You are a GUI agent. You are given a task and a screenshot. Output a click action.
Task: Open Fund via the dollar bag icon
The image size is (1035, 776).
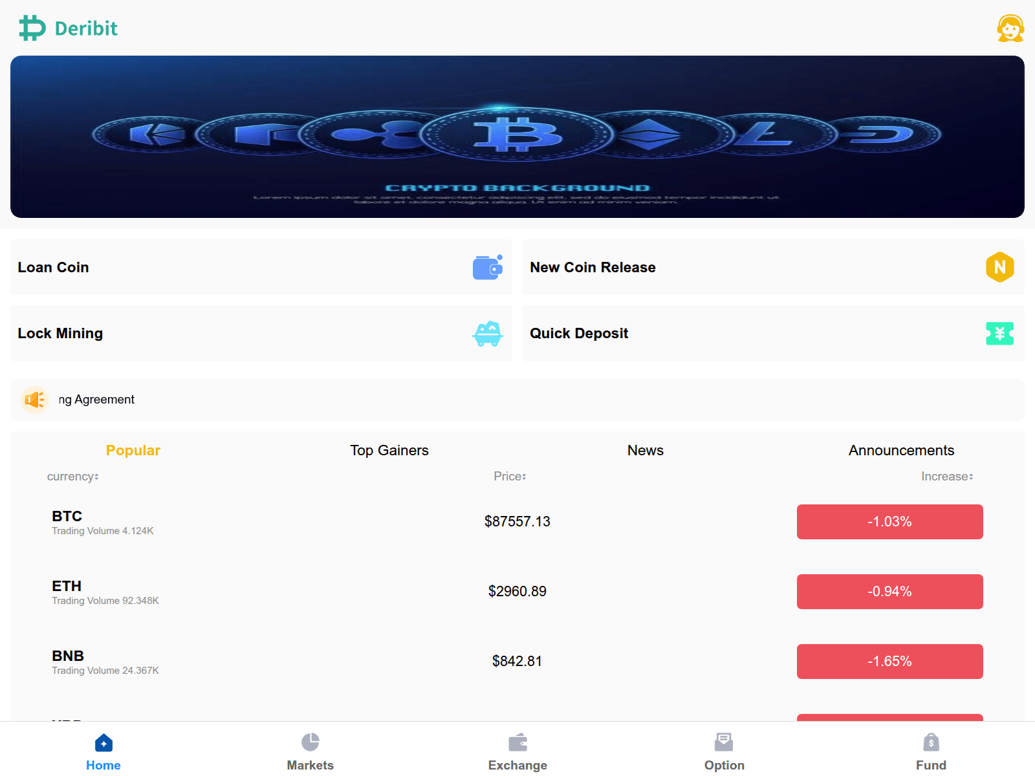(931, 742)
